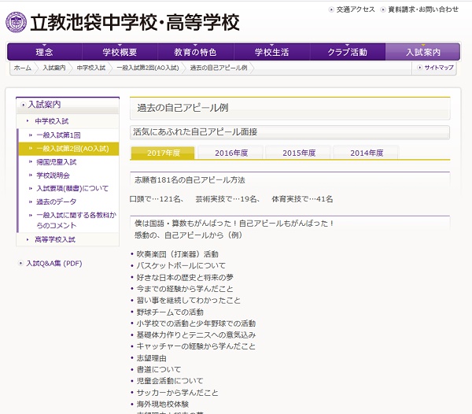Viewport: 472px width, 414px height.
Task: Click 学校説明会 in sidebar
Action: tap(53, 175)
